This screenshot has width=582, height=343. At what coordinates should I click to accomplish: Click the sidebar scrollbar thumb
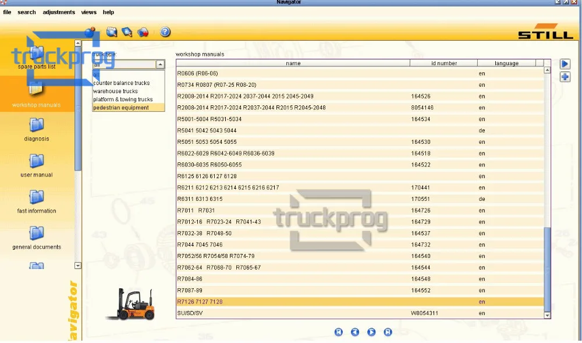tap(78, 108)
